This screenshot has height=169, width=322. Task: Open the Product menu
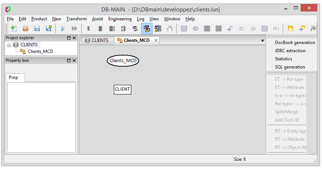tap(39, 19)
